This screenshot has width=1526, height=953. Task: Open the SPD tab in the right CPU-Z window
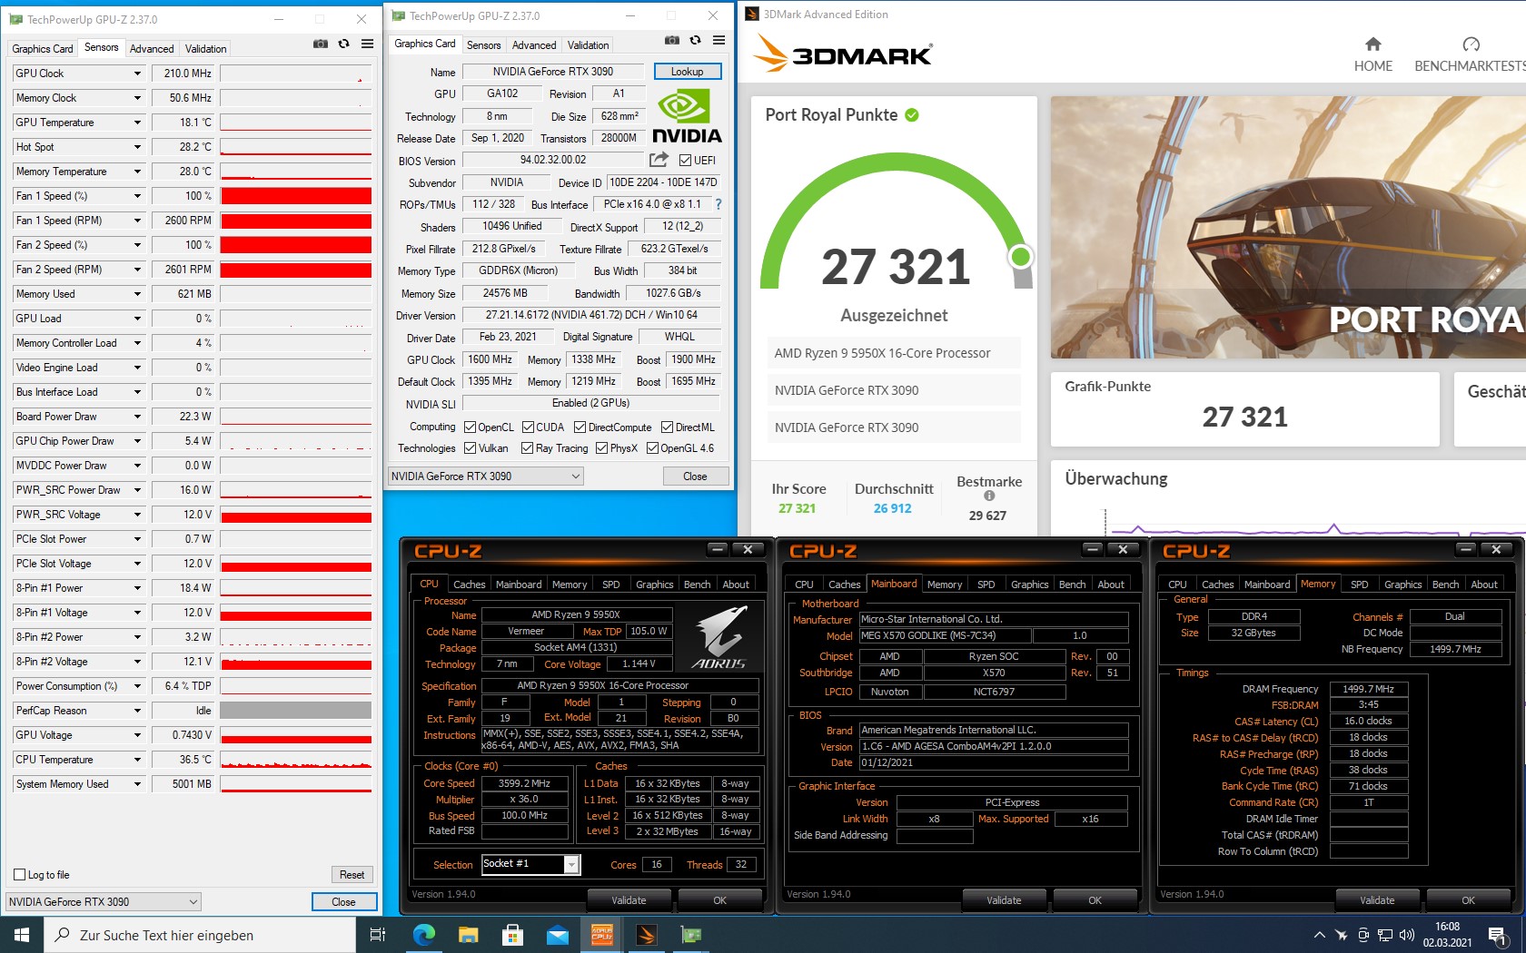click(1359, 585)
